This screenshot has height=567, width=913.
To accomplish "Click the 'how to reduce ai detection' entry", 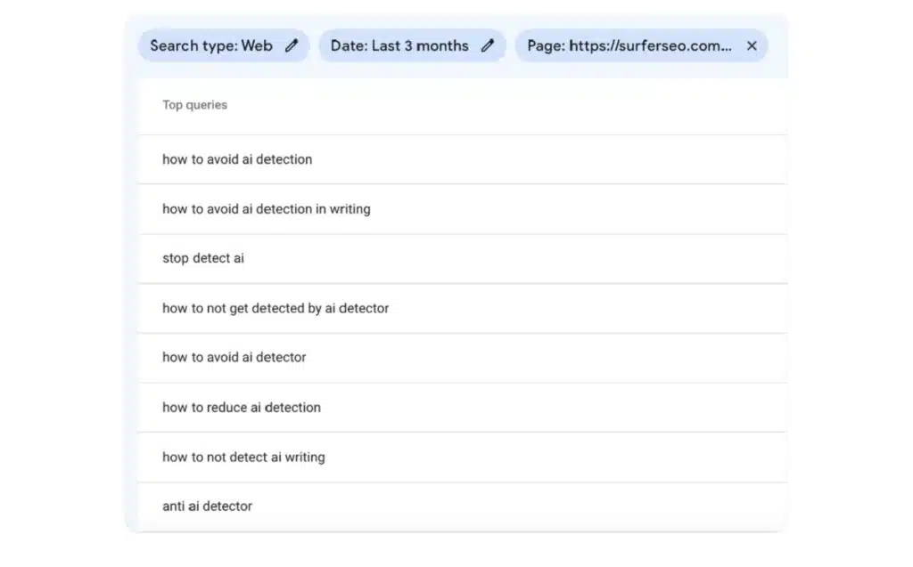I will coord(241,407).
